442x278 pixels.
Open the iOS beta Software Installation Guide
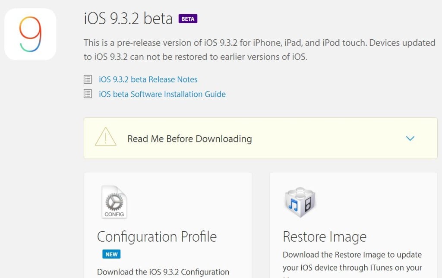tap(162, 94)
